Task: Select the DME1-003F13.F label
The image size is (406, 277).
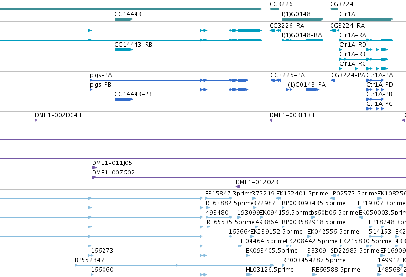Action: (292, 115)
